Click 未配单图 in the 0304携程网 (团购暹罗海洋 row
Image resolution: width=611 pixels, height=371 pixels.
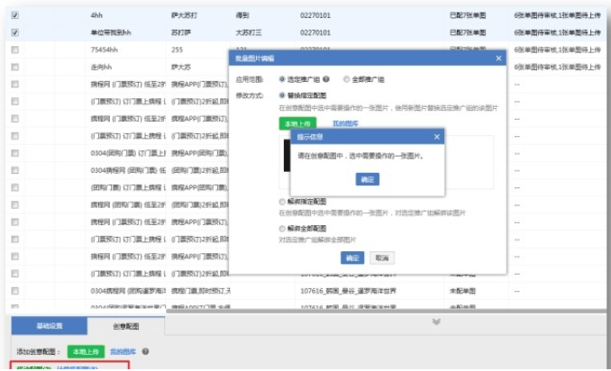click(x=462, y=291)
